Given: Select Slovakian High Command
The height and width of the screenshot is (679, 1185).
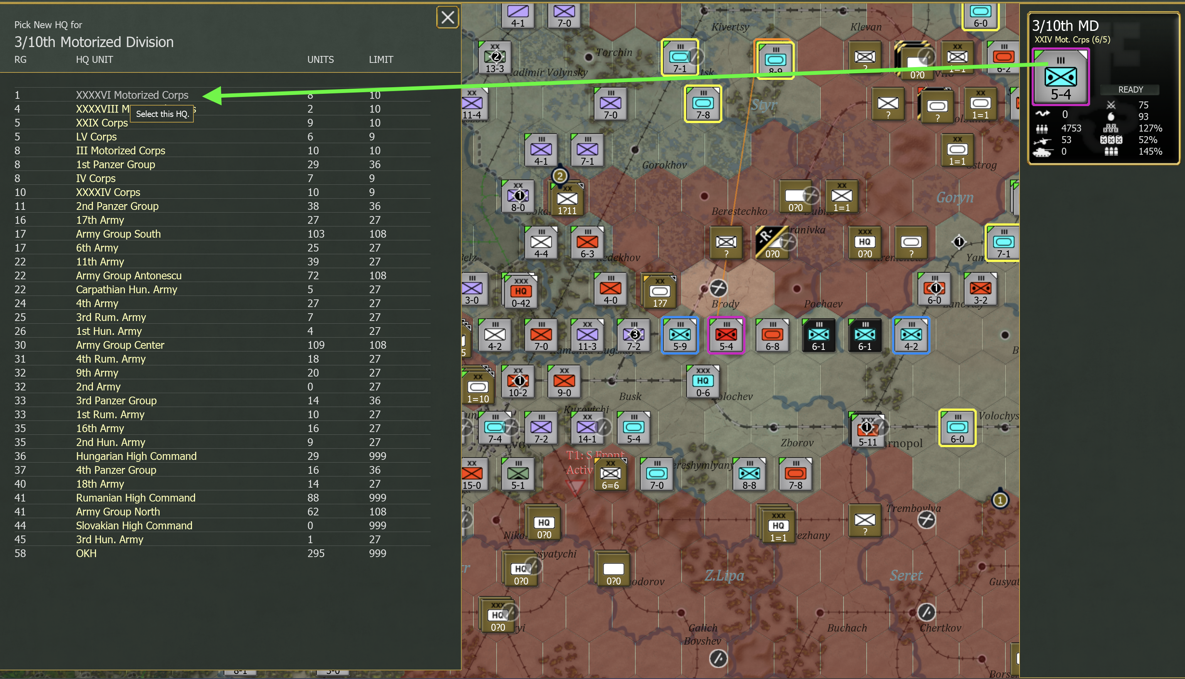Looking at the screenshot, I should click(x=222, y=525).
